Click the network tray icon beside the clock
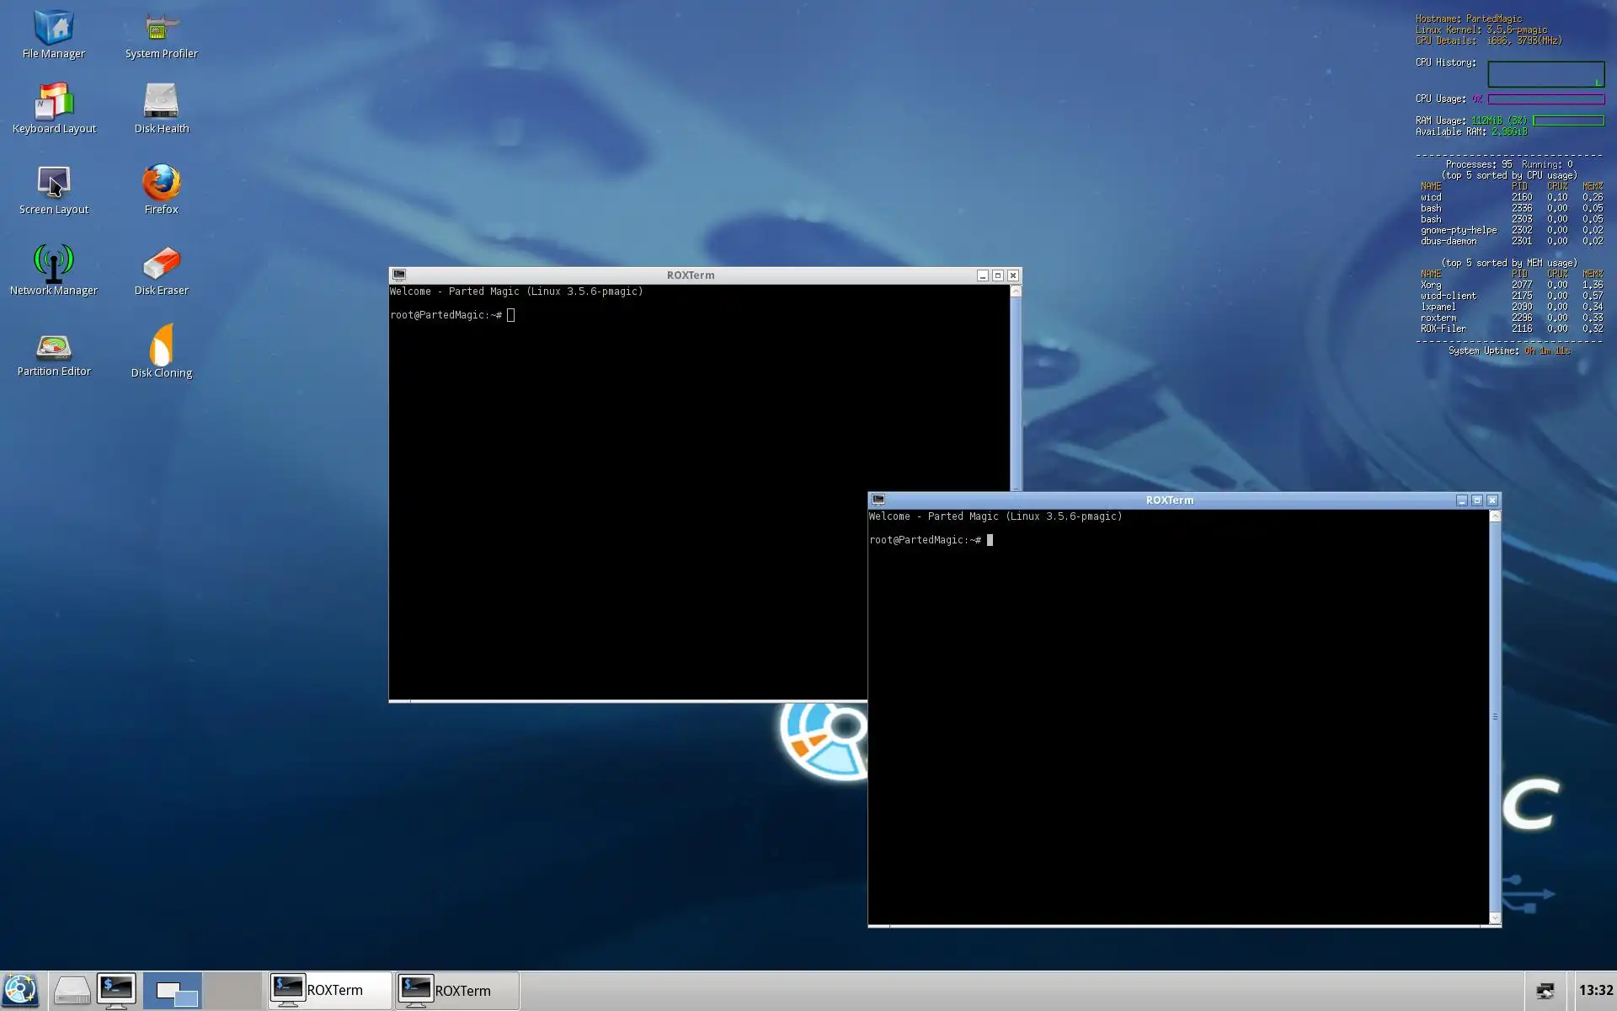The width and height of the screenshot is (1617, 1011). click(x=1545, y=991)
